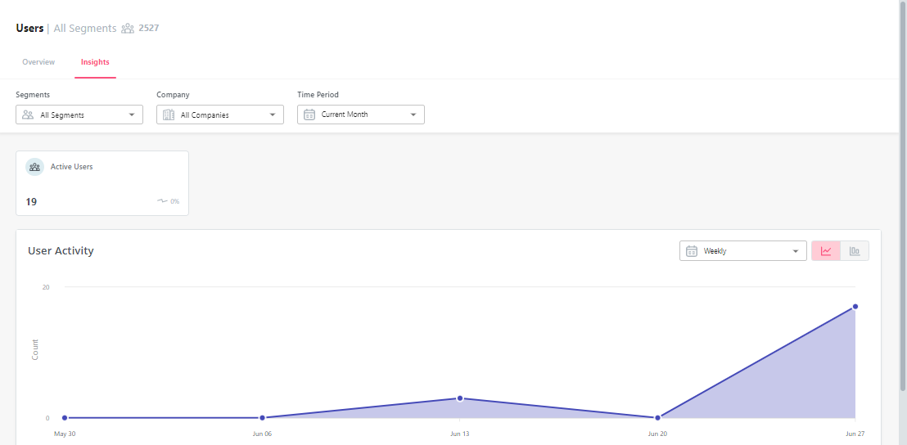The image size is (907, 445).
Task: Click the building icon in Company dropdown
Action: 169,115
